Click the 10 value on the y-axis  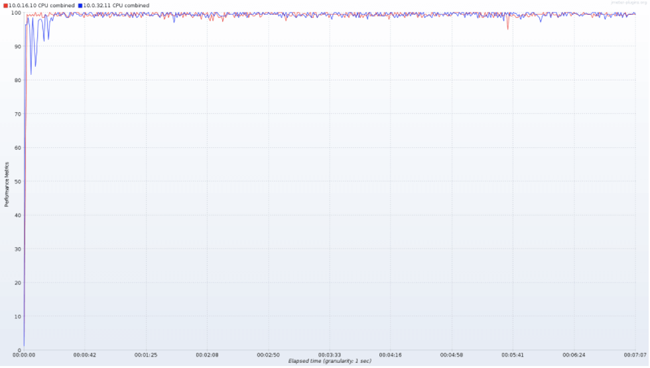point(17,317)
